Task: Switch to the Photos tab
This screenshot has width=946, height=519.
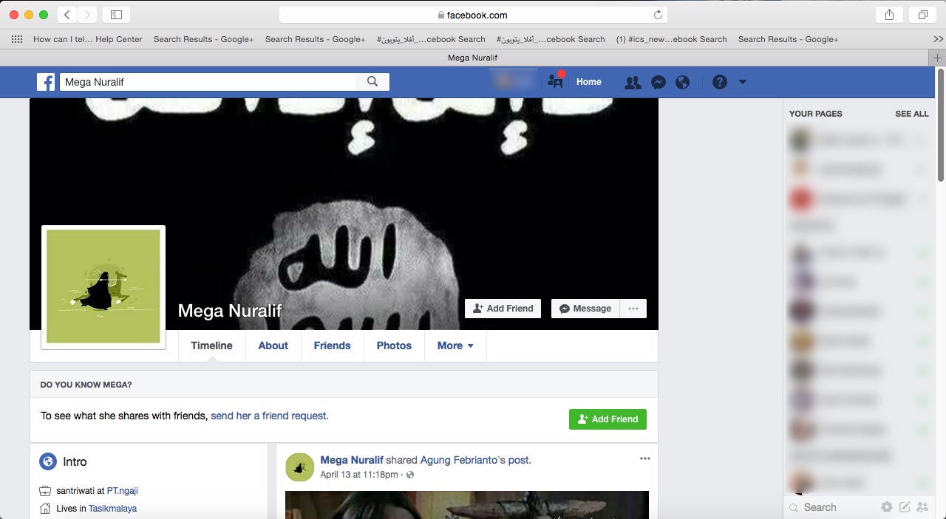Action: click(394, 346)
